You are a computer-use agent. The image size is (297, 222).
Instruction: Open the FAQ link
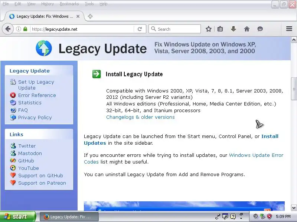click(23, 110)
